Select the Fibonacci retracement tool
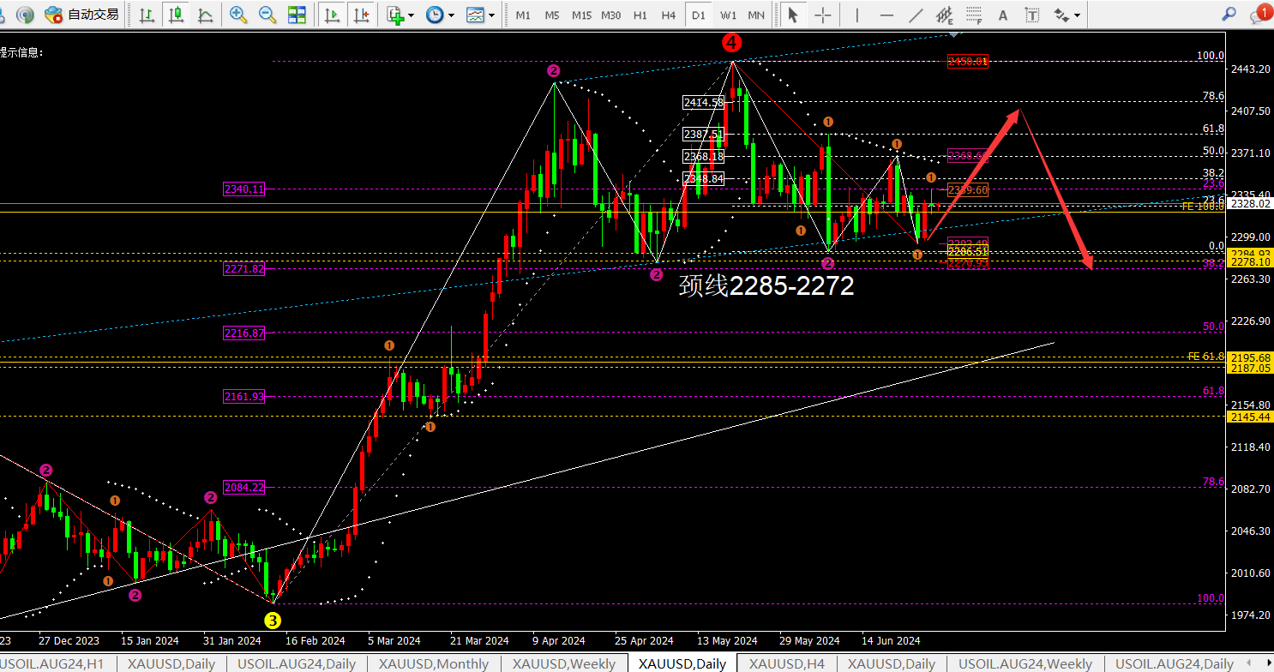 click(974, 15)
